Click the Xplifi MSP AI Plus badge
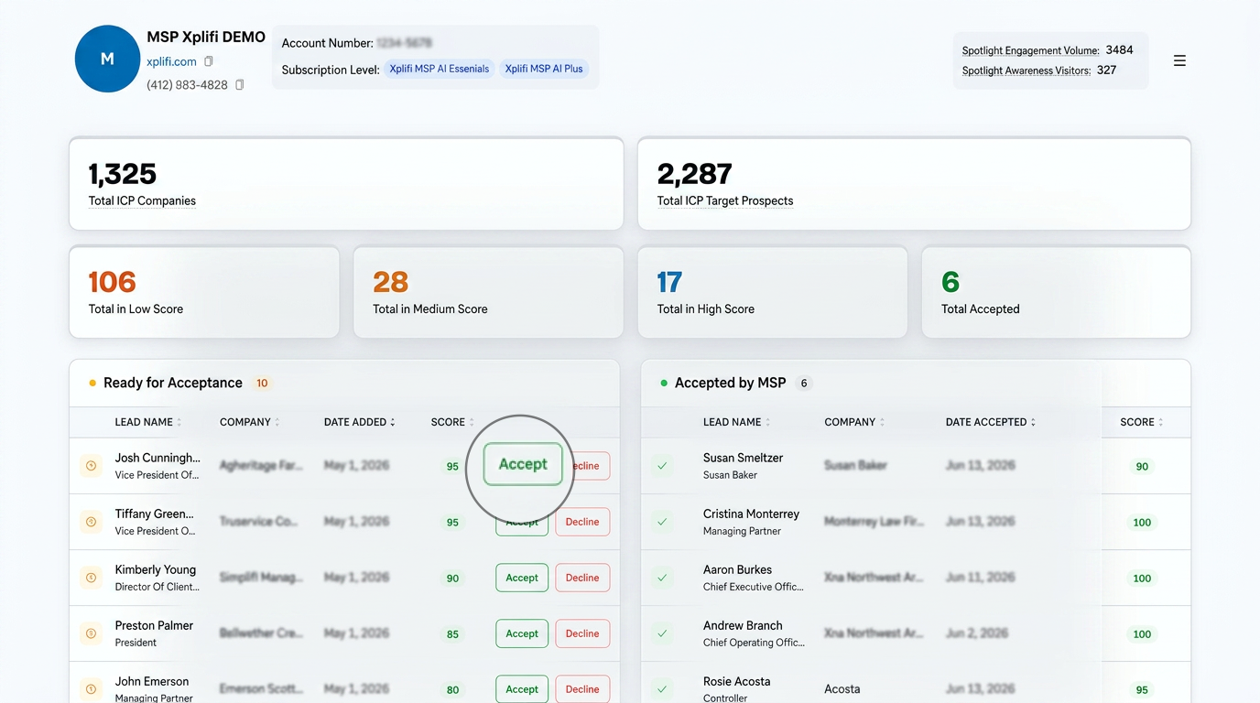This screenshot has width=1260, height=703. 544,69
